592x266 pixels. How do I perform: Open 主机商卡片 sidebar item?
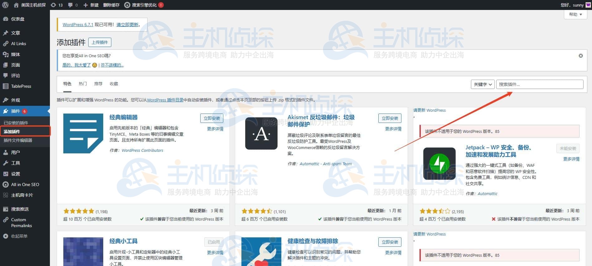(25, 195)
